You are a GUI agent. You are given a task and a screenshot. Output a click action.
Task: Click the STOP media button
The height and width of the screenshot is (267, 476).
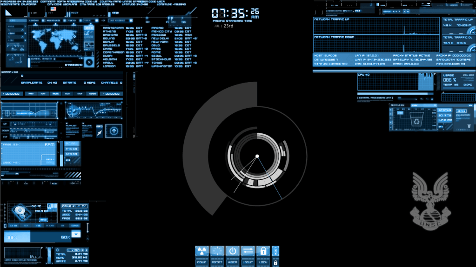tap(80, 94)
